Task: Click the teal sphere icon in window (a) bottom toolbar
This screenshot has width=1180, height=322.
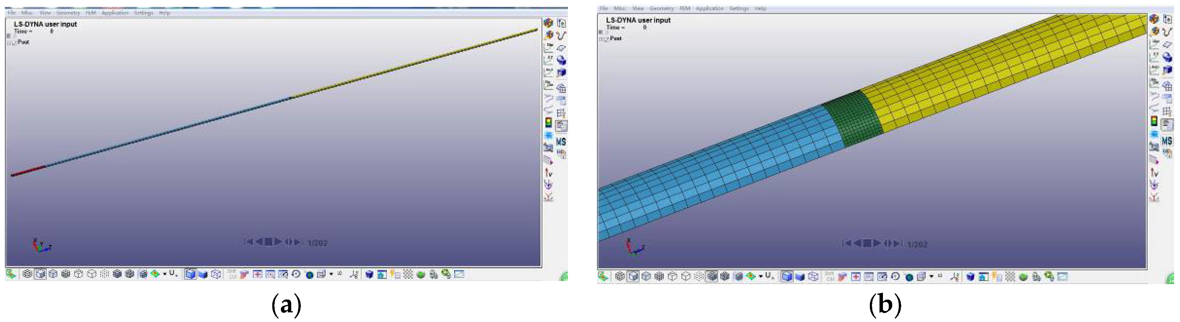Action: [x=310, y=275]
